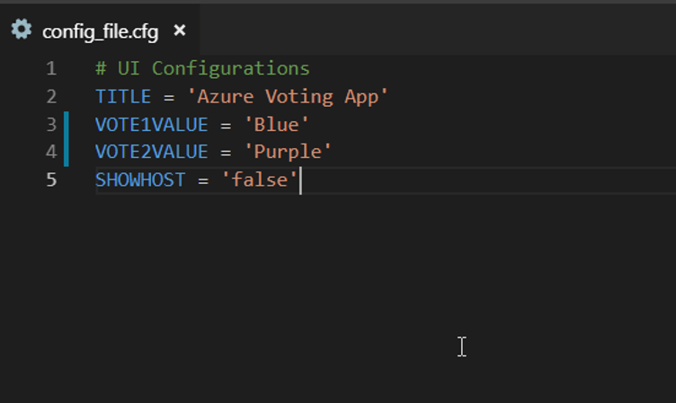This screenshot has height=403, width=676.
Task: Click line number 1 in the gutter
Action: [50, 68]
